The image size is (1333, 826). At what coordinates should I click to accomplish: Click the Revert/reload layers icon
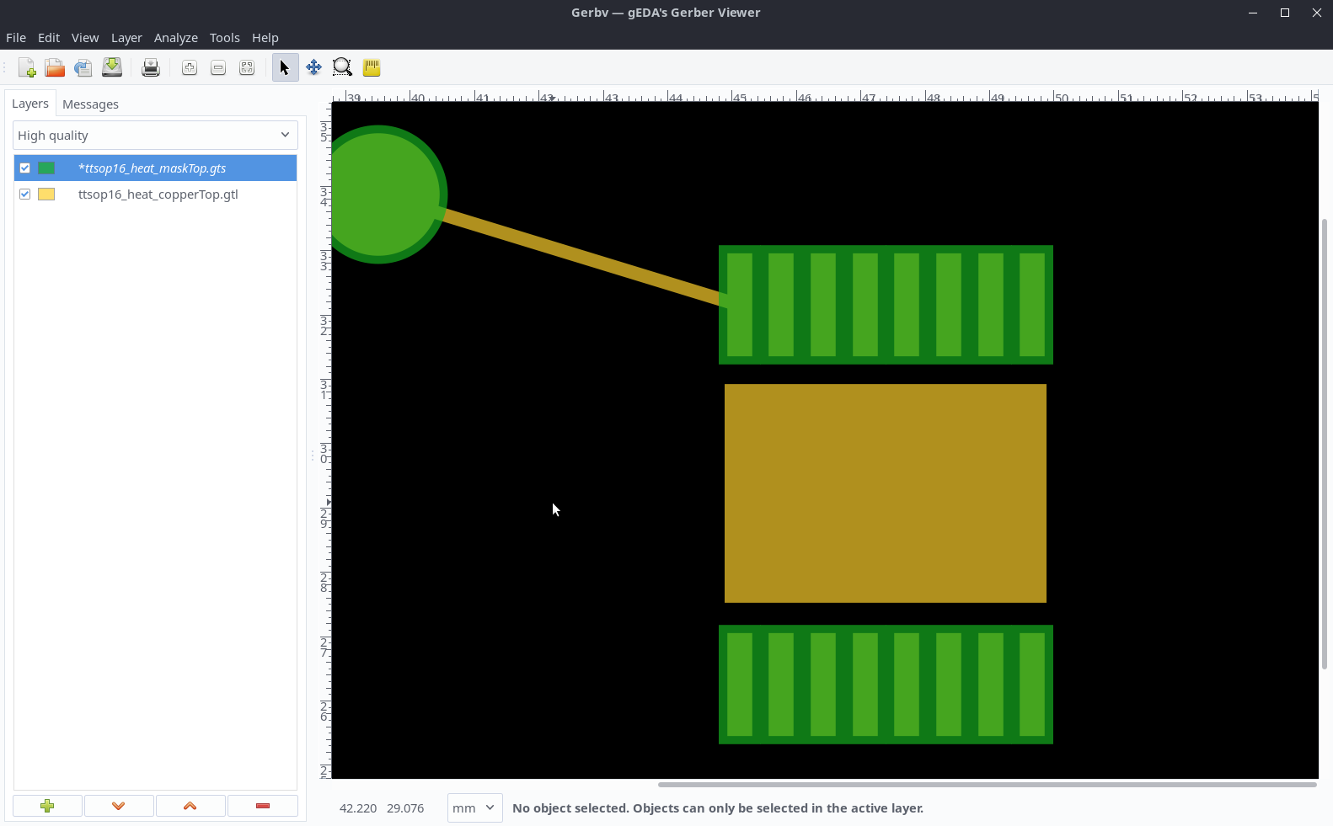[x=83, y=68]
